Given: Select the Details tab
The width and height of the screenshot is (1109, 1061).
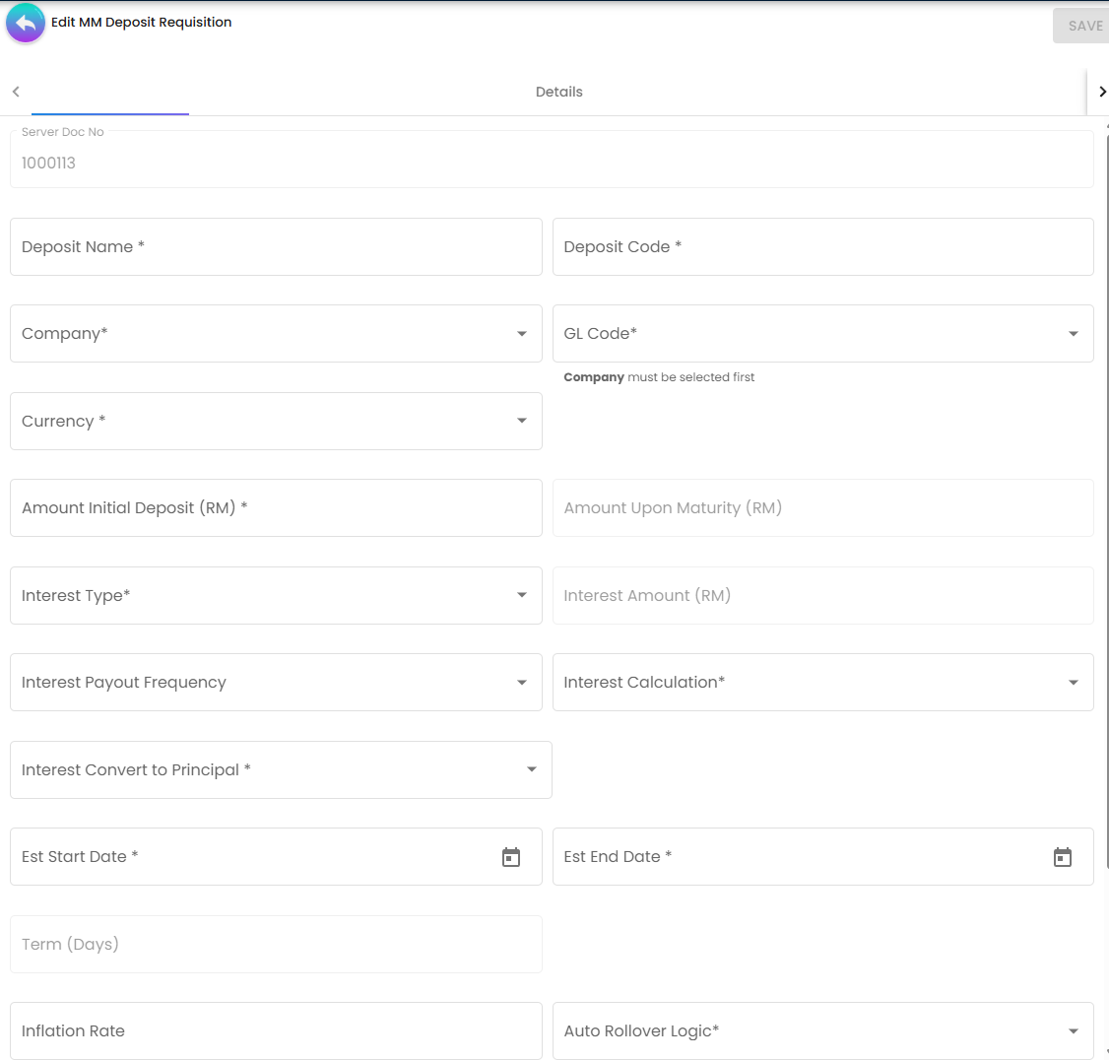Looking at the screenshot, I should pyautogui.click(x=558, y=92).
